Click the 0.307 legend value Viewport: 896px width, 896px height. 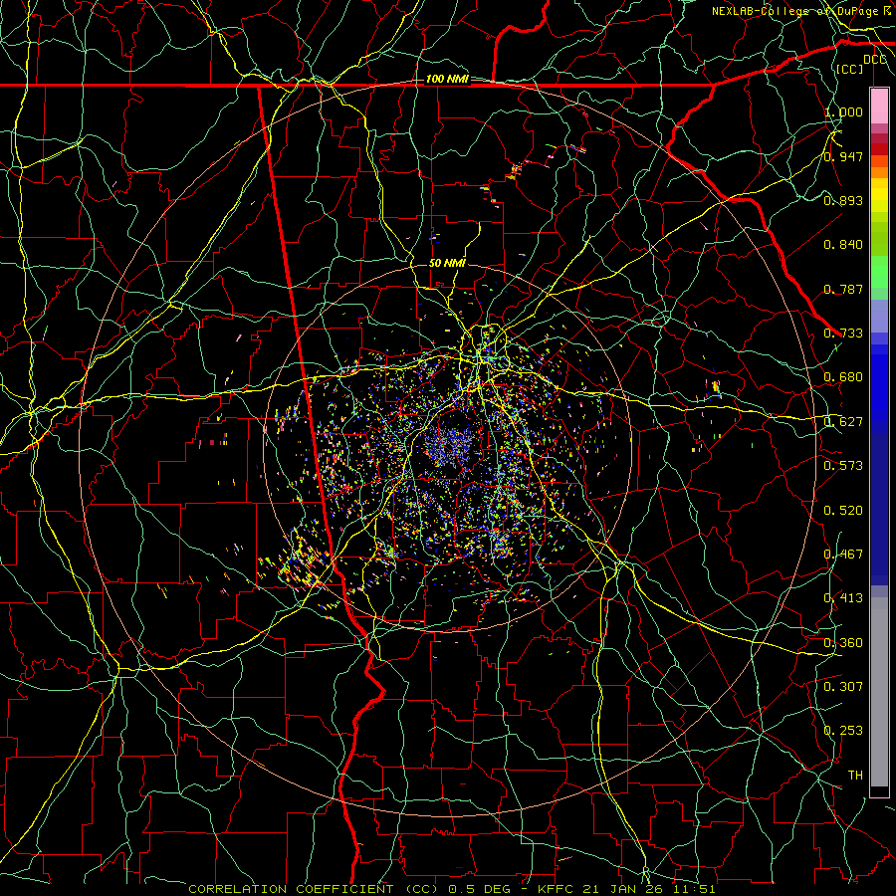pos(843,686)
